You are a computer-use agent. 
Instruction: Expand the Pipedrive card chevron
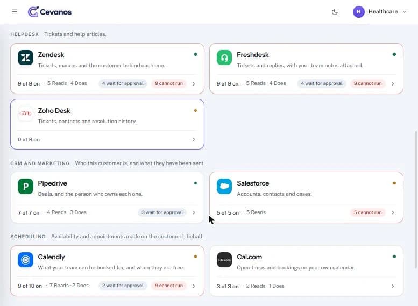click(x=194, y=212)
